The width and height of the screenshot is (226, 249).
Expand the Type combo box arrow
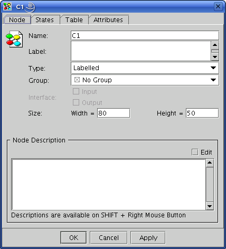(x=213, y=68)
